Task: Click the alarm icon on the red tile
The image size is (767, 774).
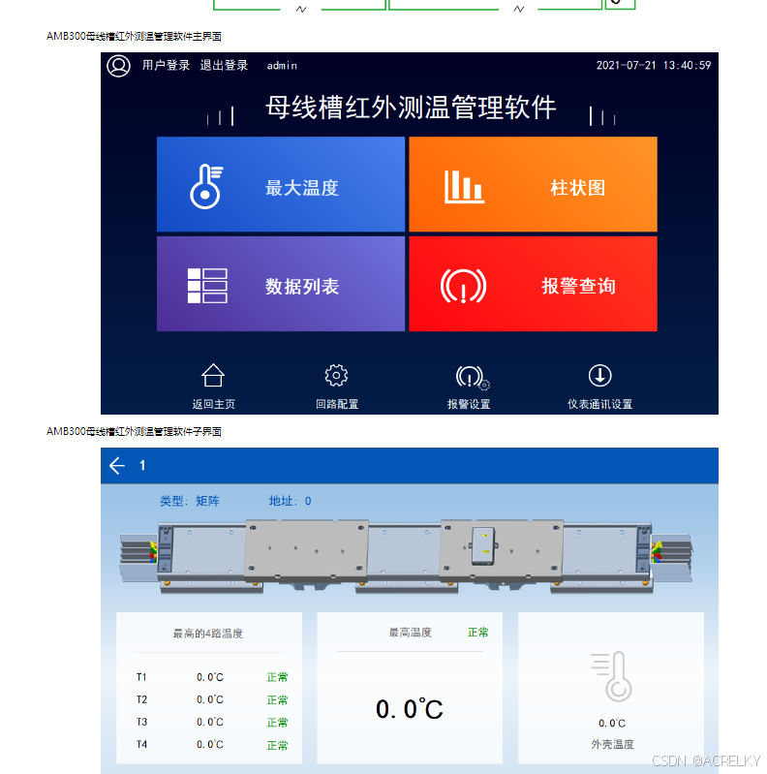Action: coord(463,286)
